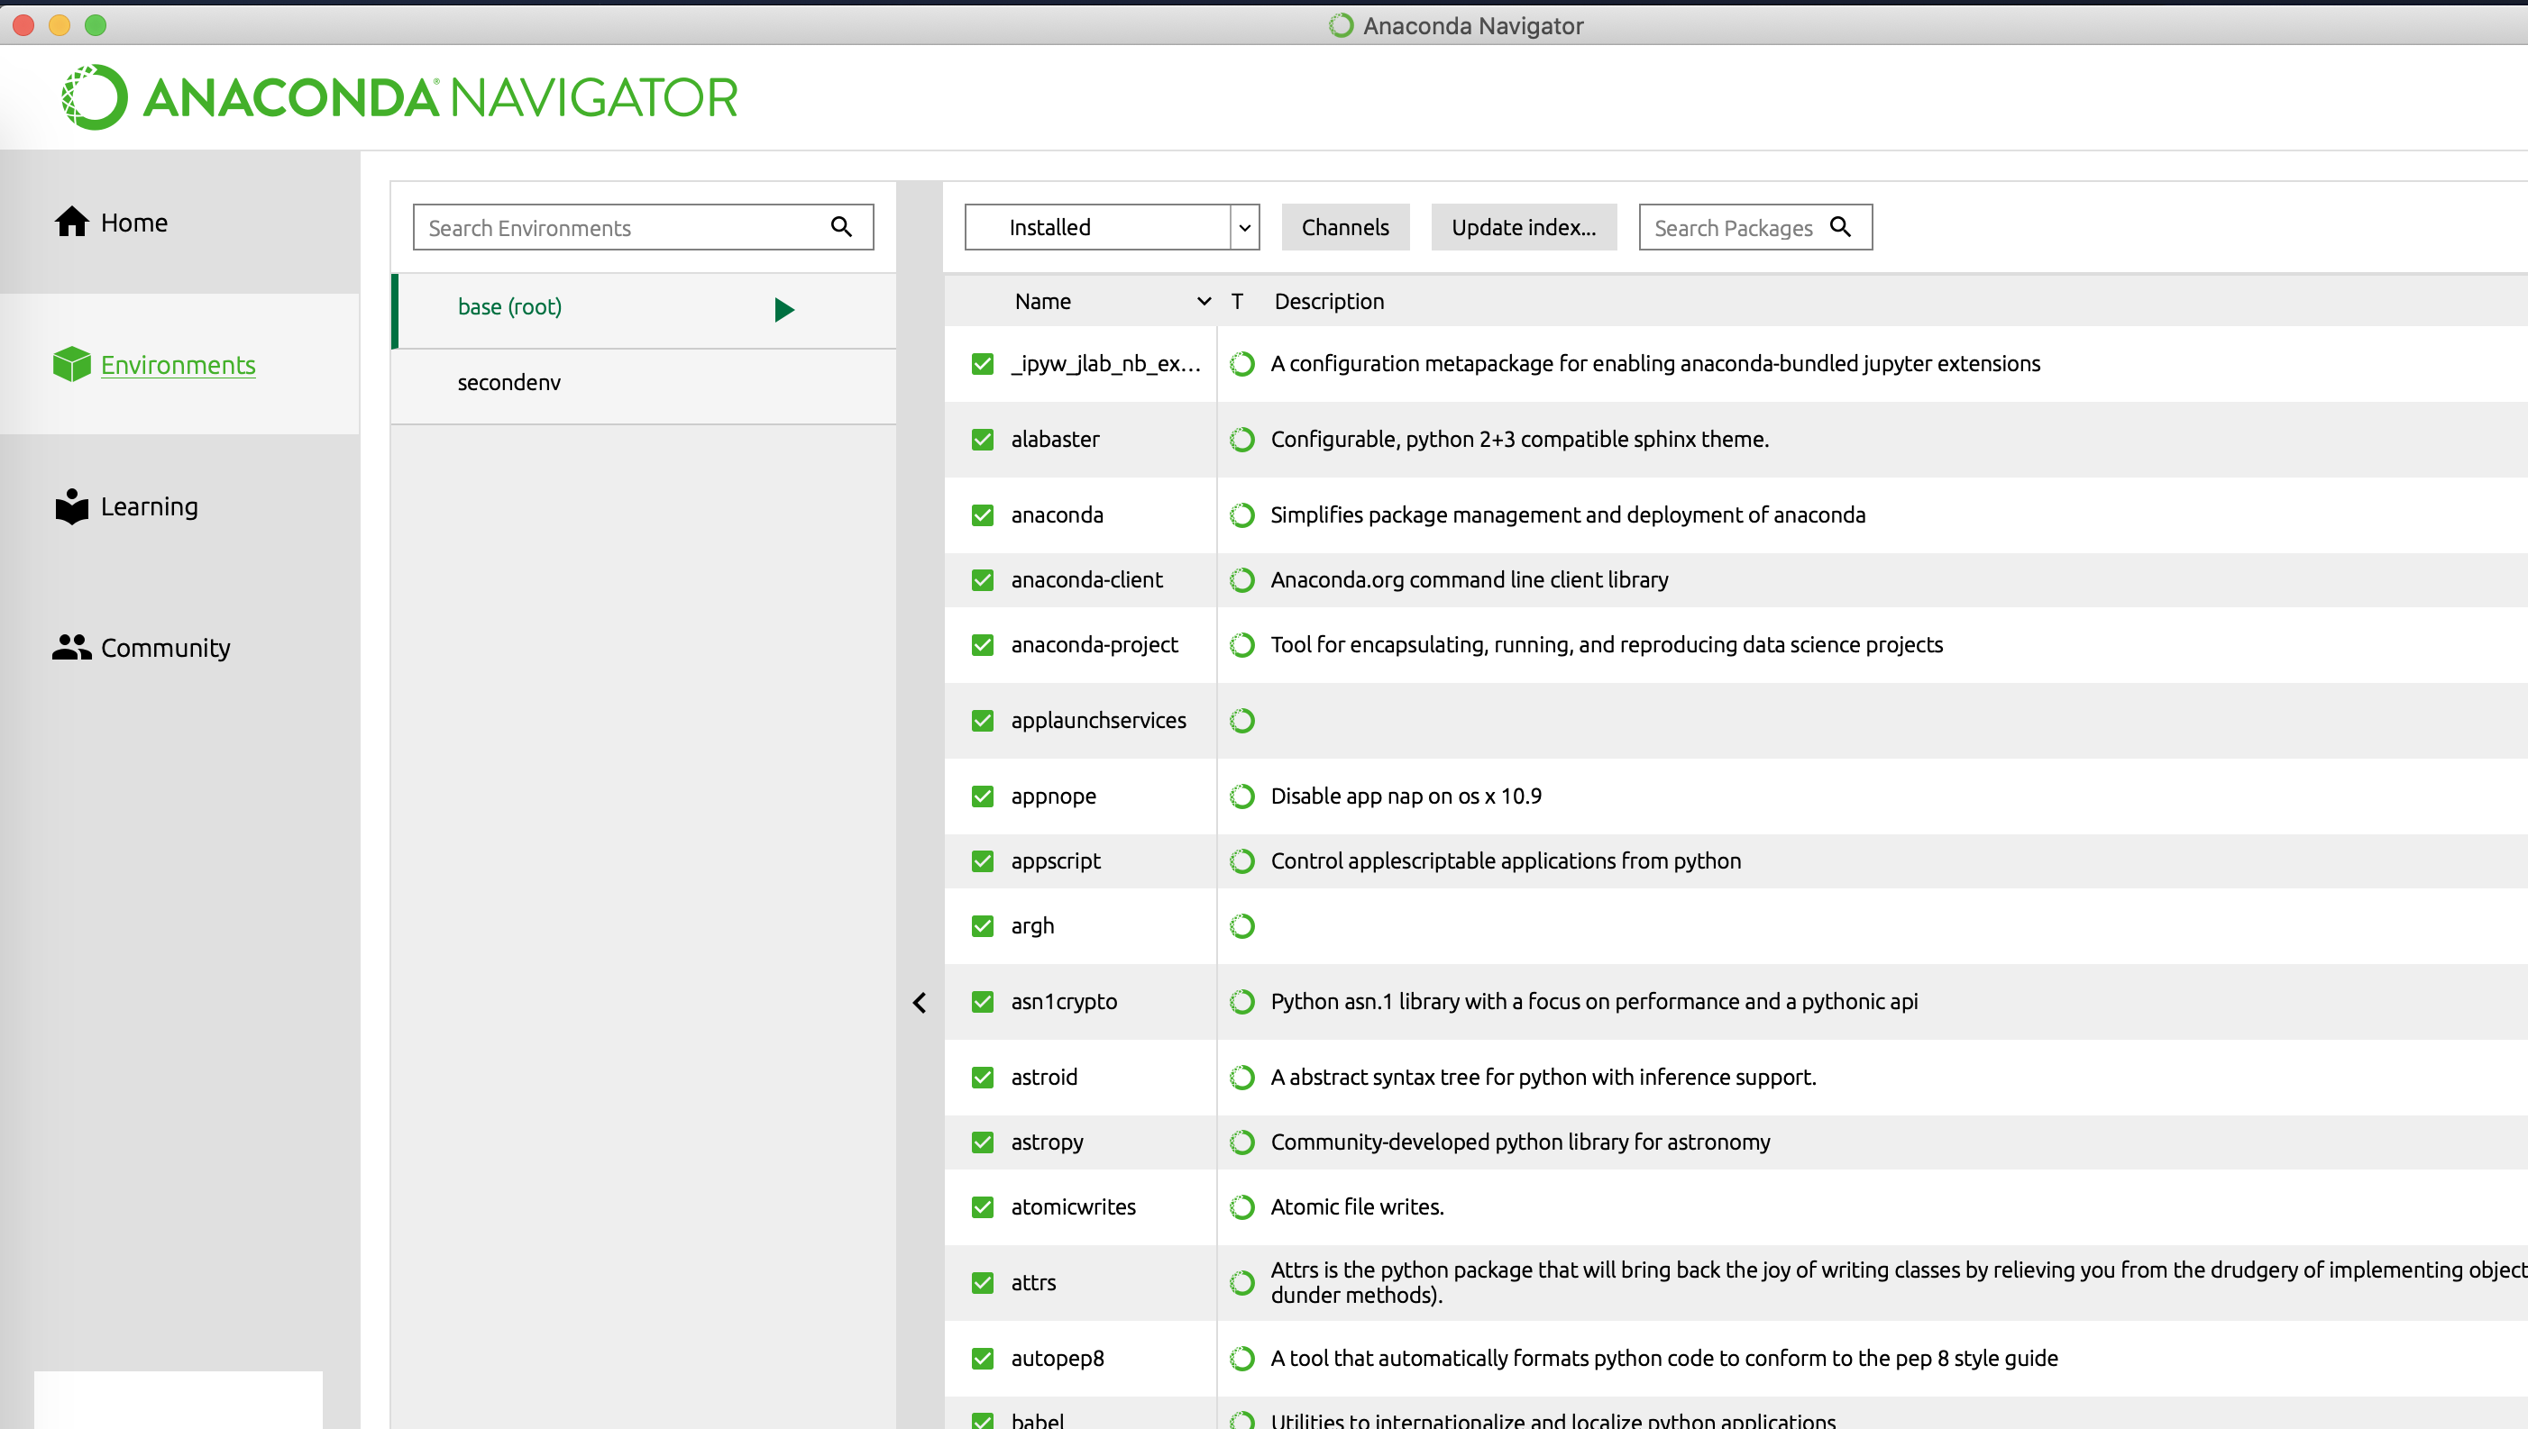Click the Search Environments magnifier icon
Image resolution: width=2528 pixels, height=1429 pixels.
click(x=841, y=227)
